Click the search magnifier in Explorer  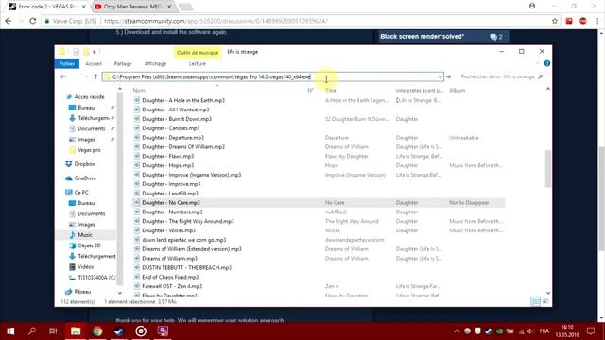tap(541, 76)
